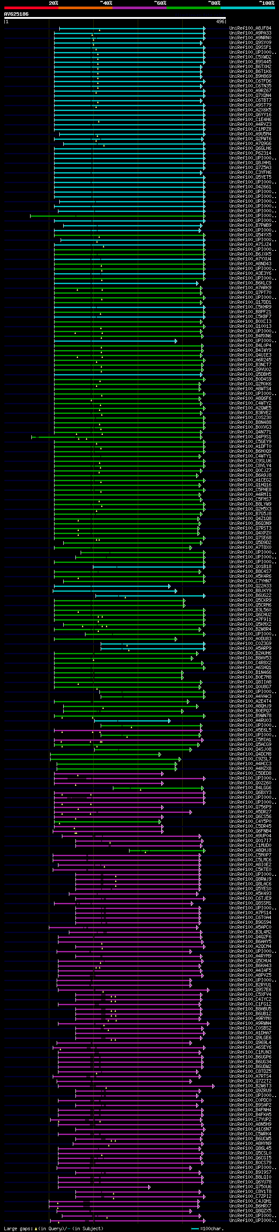Open hit UniRef100_A8JF84
This screenshot has width=279, height=1232.
tap(250, 28)
